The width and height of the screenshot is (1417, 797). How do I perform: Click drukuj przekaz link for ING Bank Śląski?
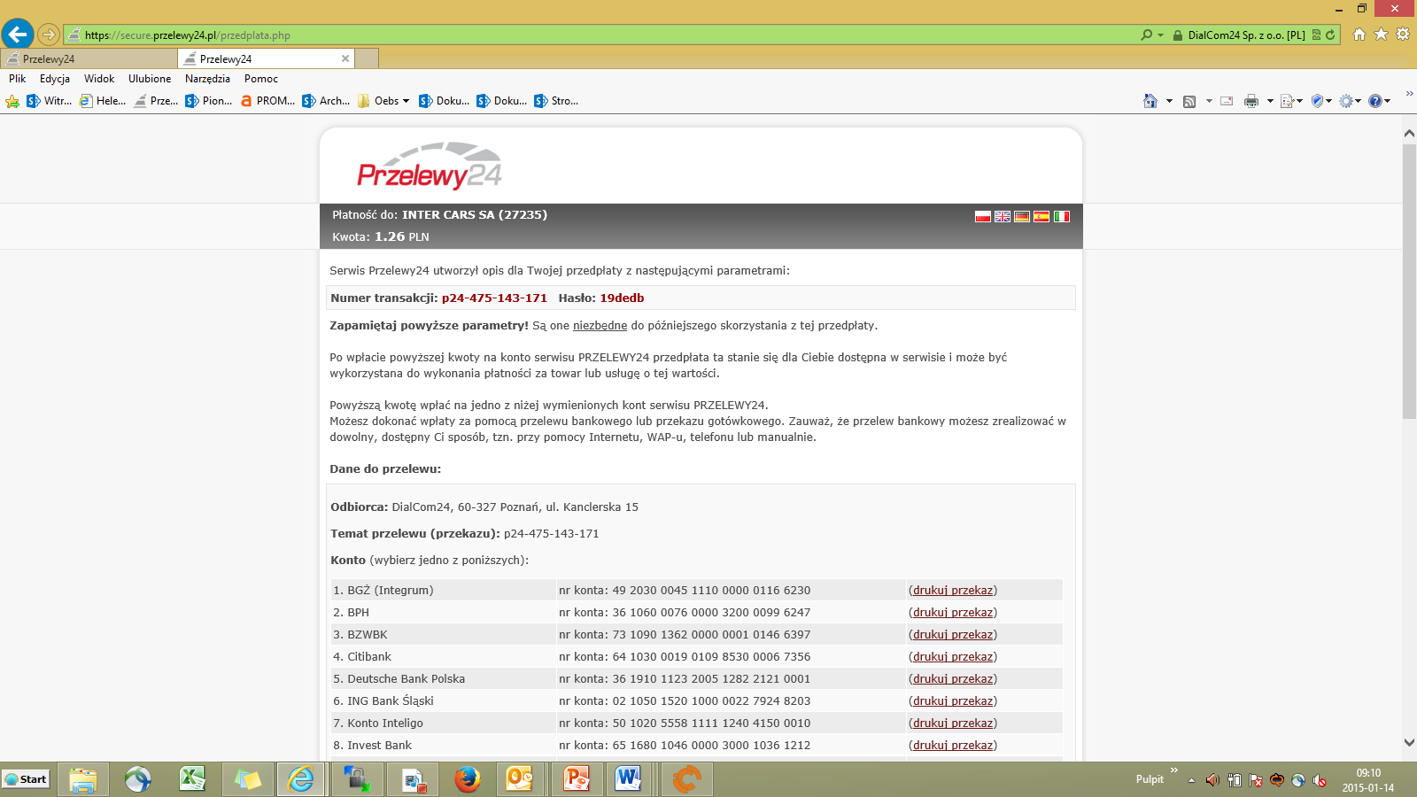coord(953,701)
